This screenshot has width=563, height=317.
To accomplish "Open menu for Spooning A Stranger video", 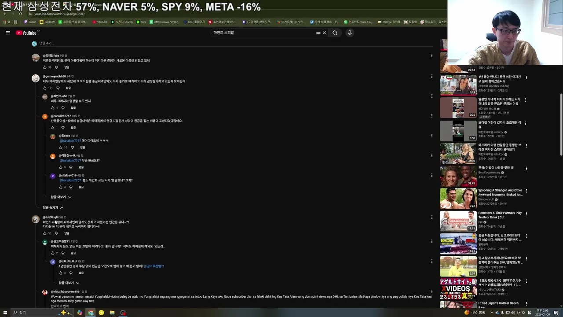I will pyautogui.click(x=526, y=191).
